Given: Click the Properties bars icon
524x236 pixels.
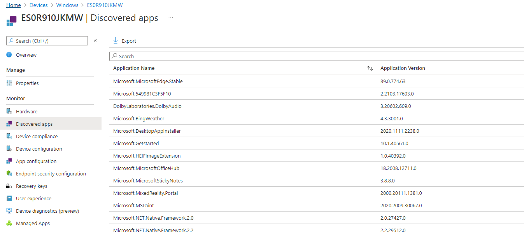Looking at the screenshot, I should click(9, 83).
